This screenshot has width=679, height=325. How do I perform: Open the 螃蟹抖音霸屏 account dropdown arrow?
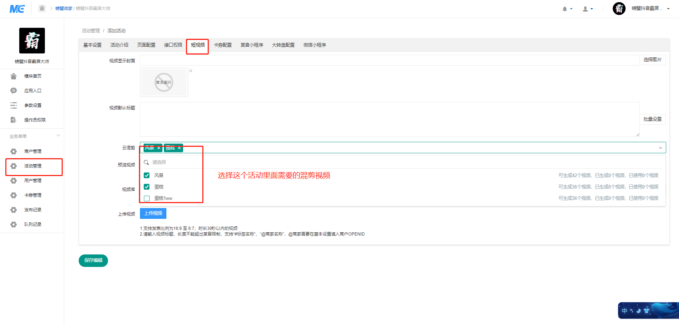[x=668, y=9]
